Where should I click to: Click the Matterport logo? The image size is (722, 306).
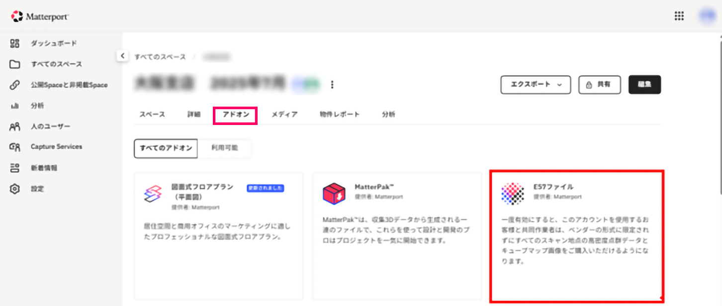(x=40, y=16)
